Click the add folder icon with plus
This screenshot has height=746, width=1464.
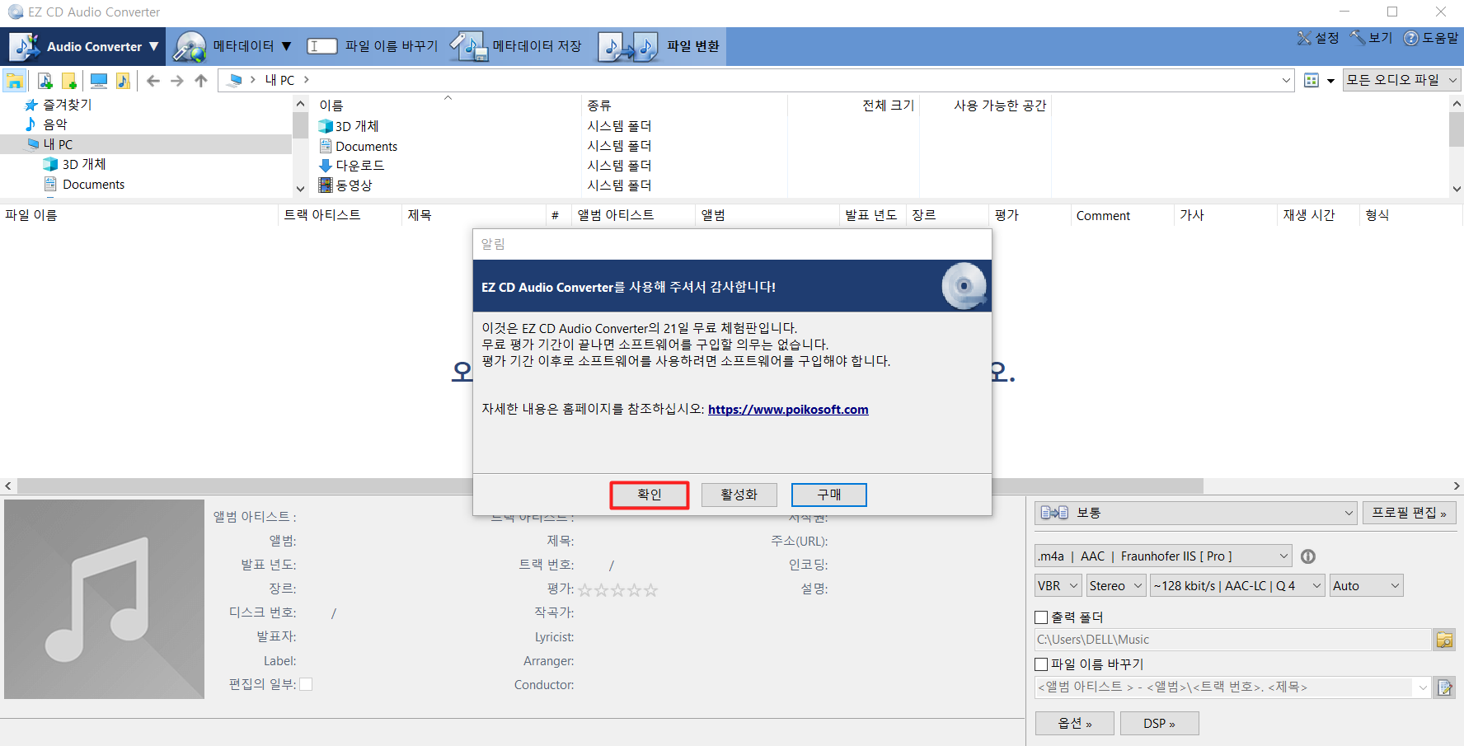point(69,80)
